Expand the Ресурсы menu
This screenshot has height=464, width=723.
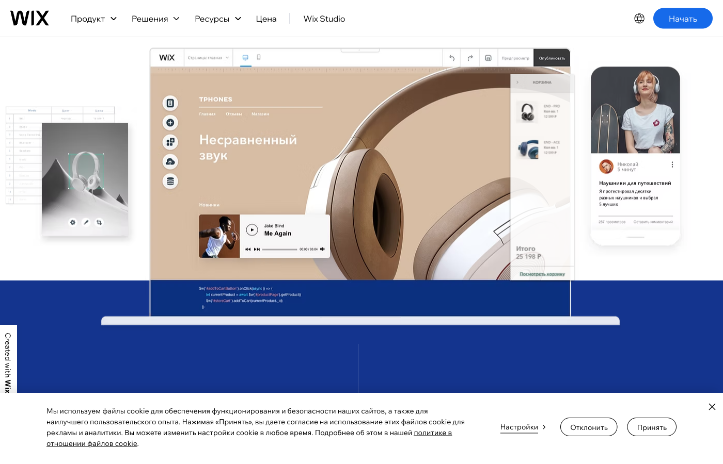pos(218,19)
